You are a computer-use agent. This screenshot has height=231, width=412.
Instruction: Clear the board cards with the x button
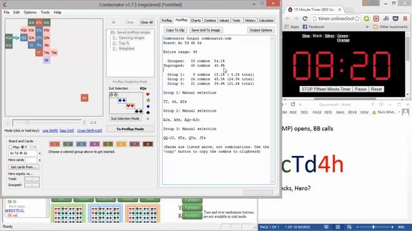click(40, 153)
